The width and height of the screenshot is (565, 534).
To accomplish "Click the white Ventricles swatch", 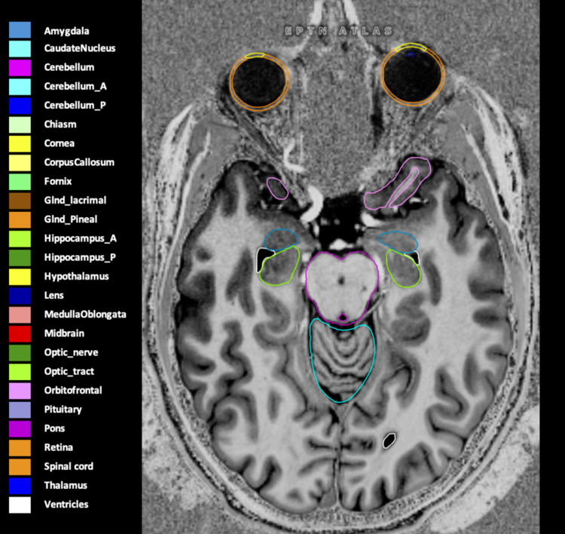I will 20,505.
